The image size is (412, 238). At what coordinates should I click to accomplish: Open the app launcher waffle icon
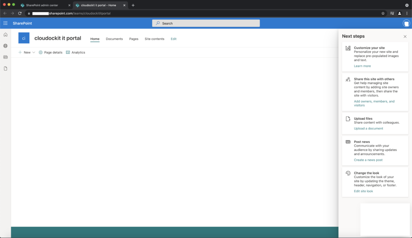(x=5, y=23)
